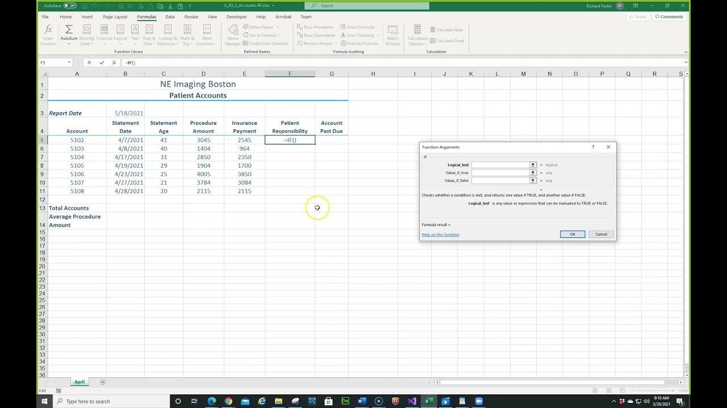Viewport: 727px width, 408px height.
Task: Click in the Value_if_false input field
Action: click(500, 181)
